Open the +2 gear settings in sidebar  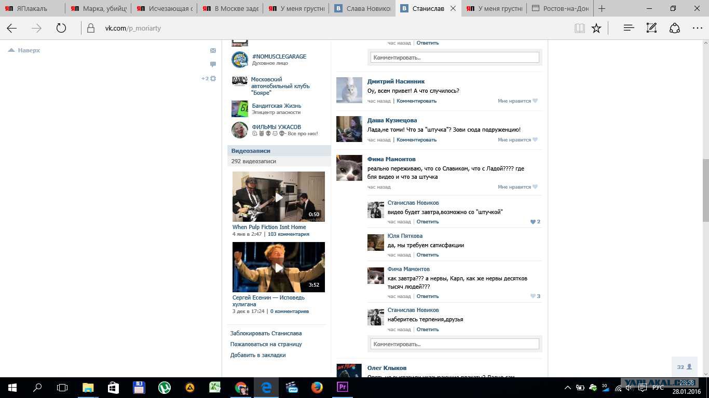pyautogui.click(x=209, y=79)
